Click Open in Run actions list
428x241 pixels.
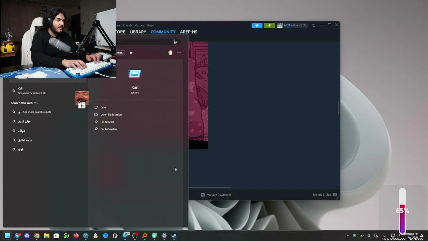click(104, 107)
